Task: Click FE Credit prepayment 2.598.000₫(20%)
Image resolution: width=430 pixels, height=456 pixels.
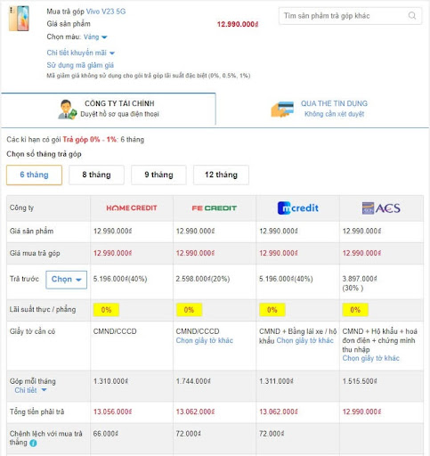Action: (203, 279)
